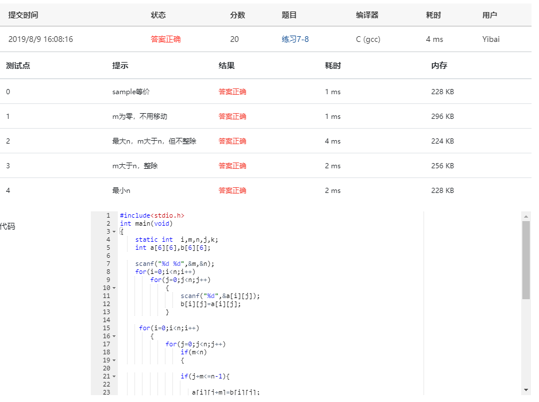The width and height of the screenshot is (539, 402).
Task: Click test point 4 result 答案正确
Action: (232, 191)
